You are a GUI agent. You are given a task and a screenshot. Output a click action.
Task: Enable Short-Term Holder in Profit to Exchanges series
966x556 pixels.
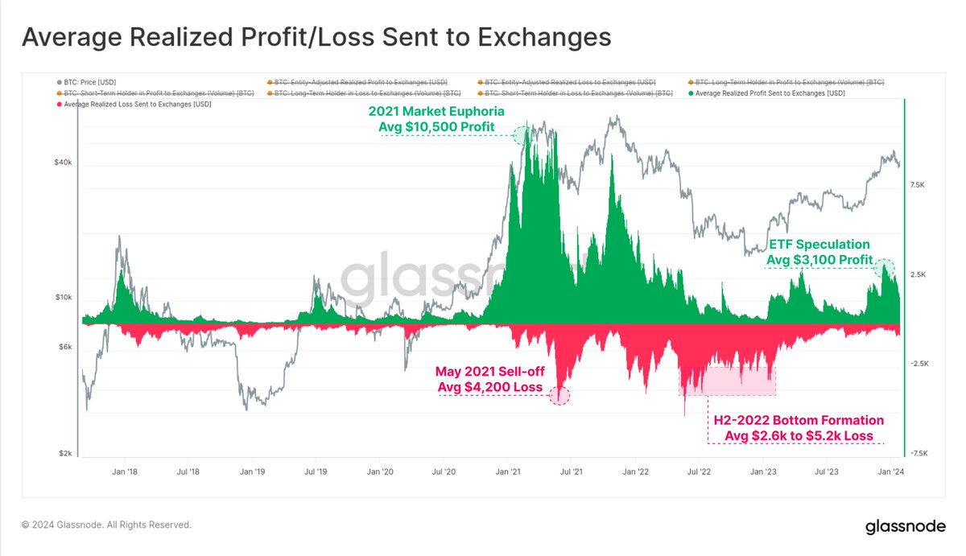[155, 93]
